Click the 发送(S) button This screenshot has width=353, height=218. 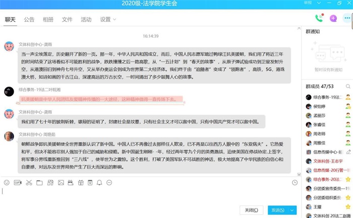coord(278,210)
